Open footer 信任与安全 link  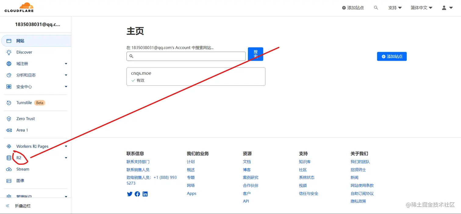pyautogui.click(x=309, y=193)
